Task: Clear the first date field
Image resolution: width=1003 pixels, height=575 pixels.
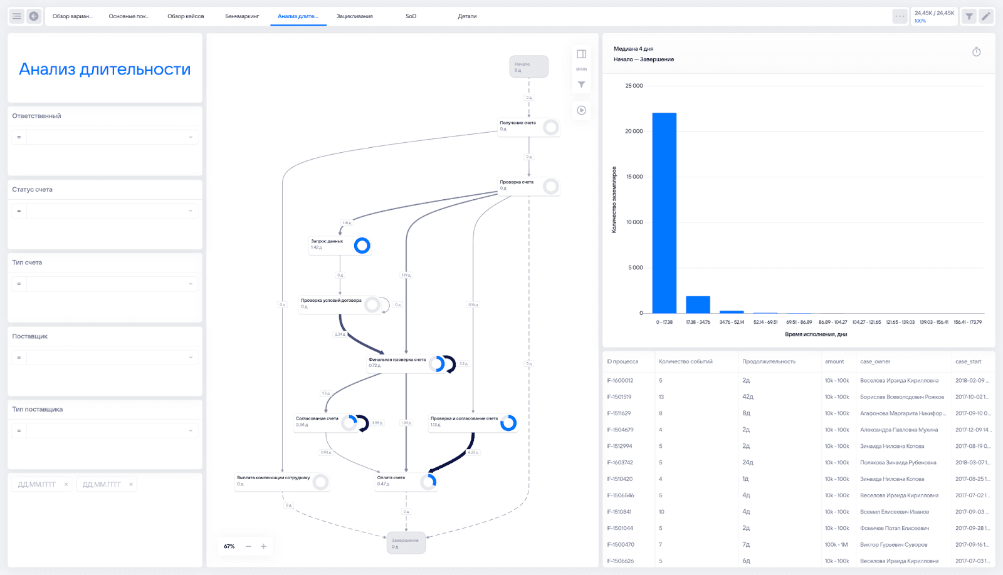Action: (x=66, y=484)
